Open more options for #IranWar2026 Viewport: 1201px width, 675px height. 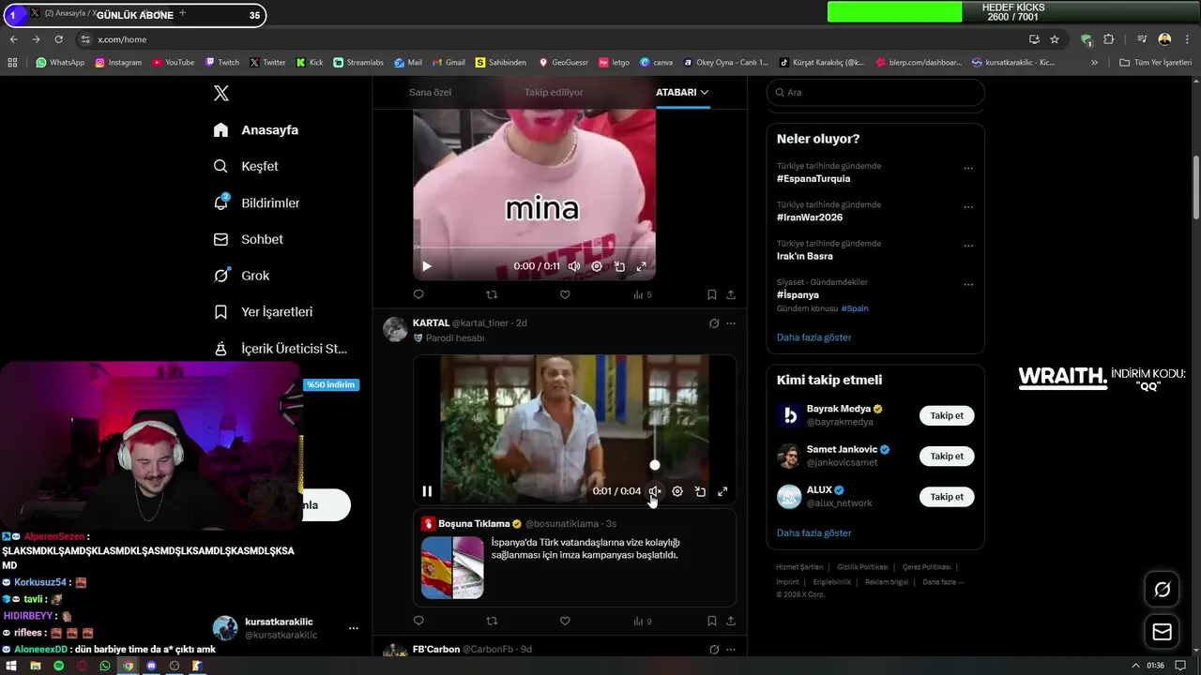tap(968, 207)
